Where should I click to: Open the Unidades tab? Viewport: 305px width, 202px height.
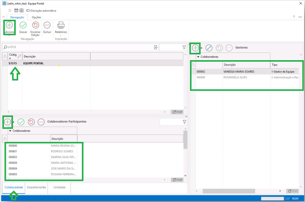pos(59,187)
